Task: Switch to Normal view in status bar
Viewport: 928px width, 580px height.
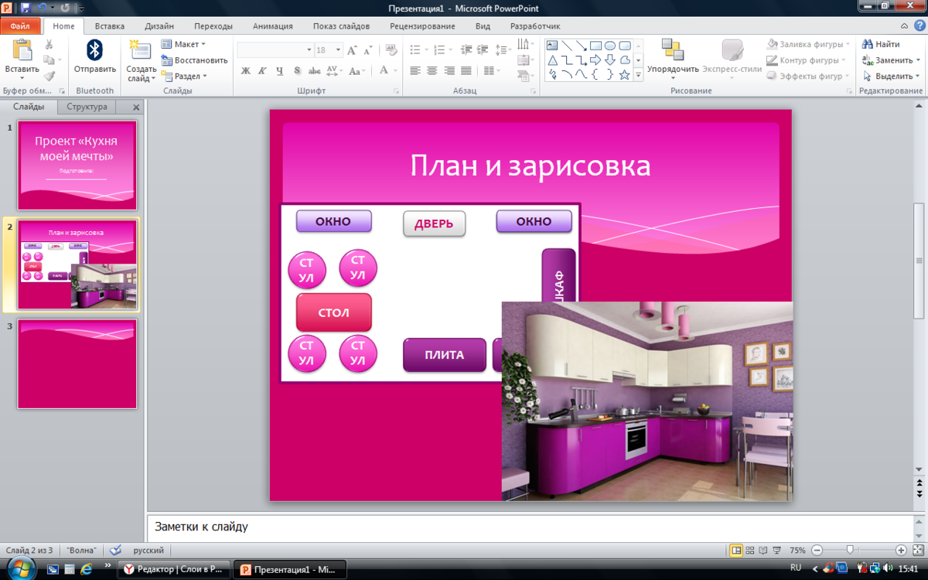Action: 736,550
